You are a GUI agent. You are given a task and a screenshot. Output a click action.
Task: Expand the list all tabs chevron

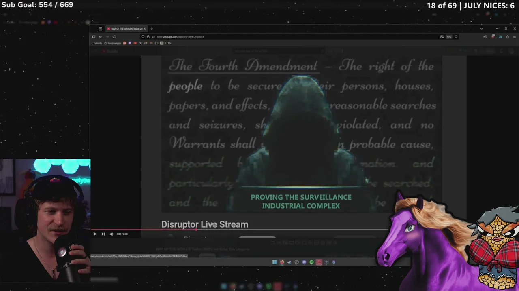click(481, 29)
